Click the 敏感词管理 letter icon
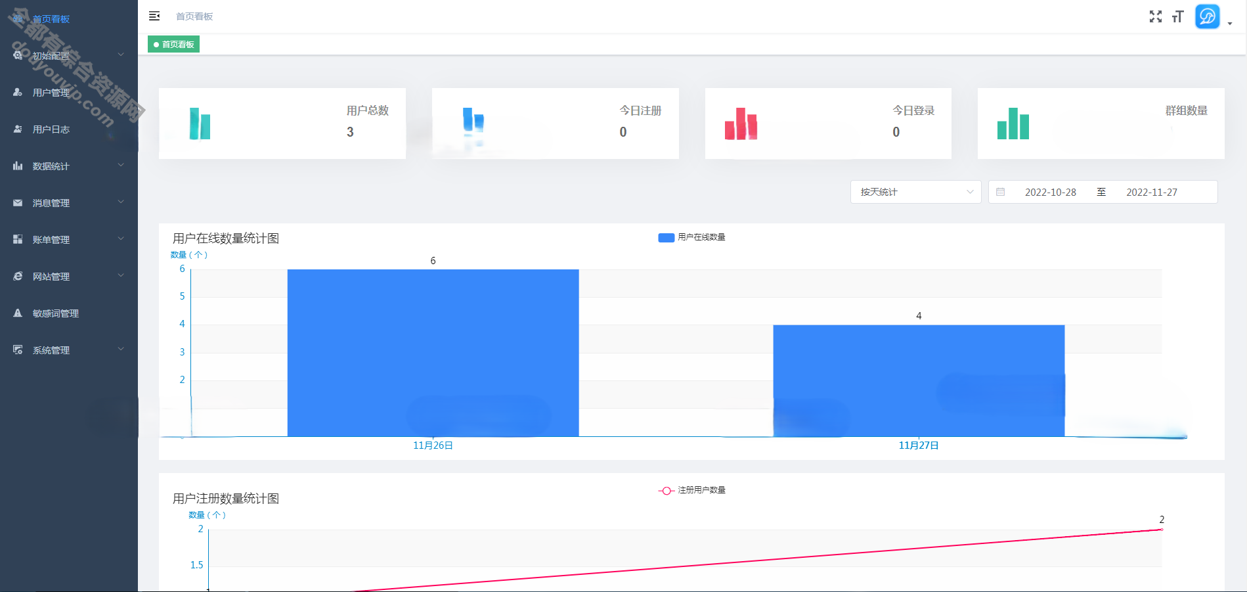 pyautogui.click(x=18, y=313)
